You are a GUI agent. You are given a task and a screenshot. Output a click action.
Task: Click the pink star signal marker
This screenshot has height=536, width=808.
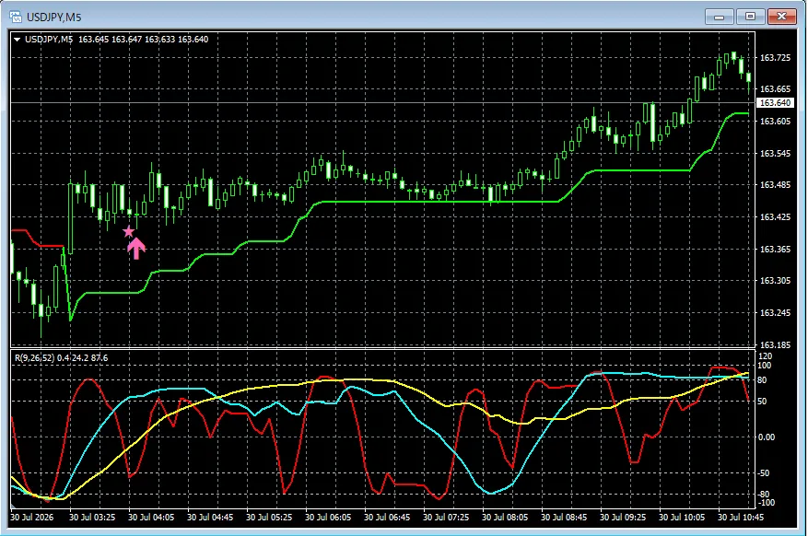pos(128,232)
